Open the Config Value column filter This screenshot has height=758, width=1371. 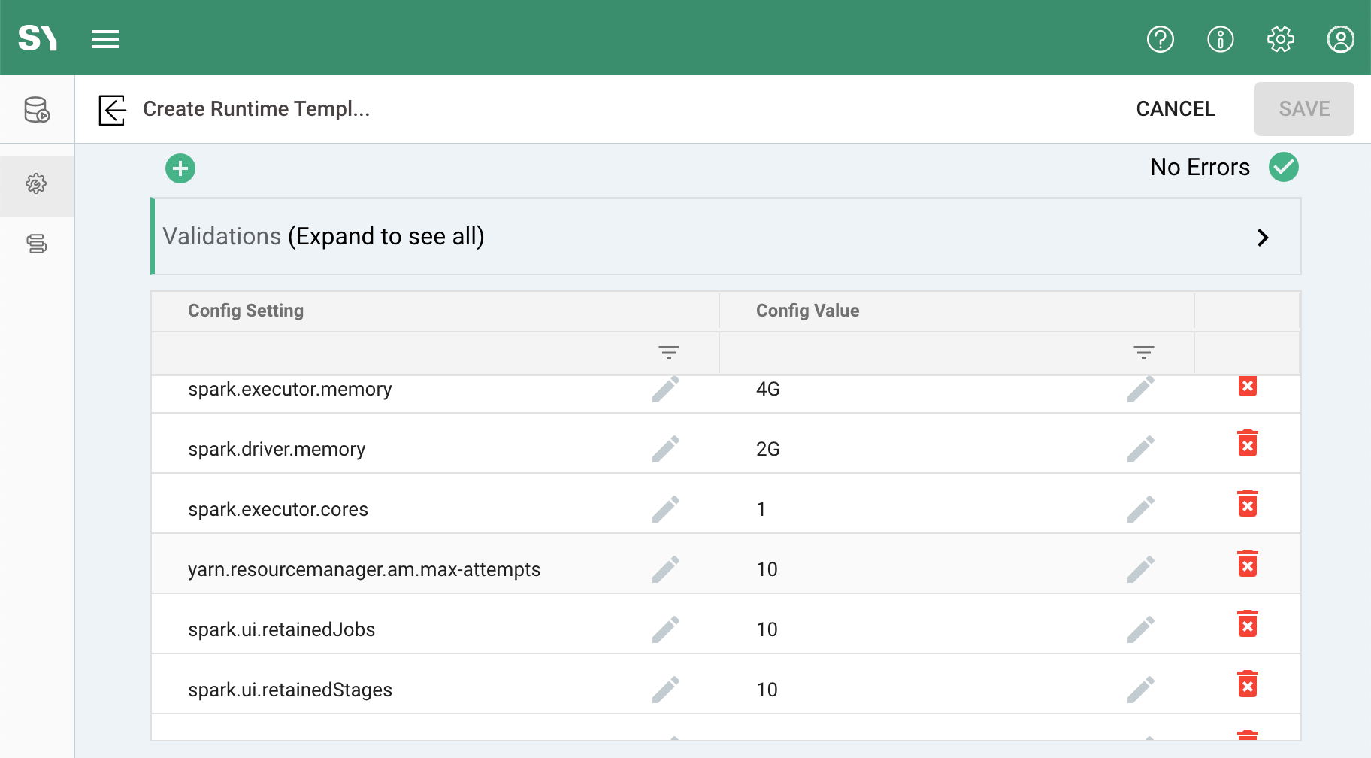coord(1143,353)
